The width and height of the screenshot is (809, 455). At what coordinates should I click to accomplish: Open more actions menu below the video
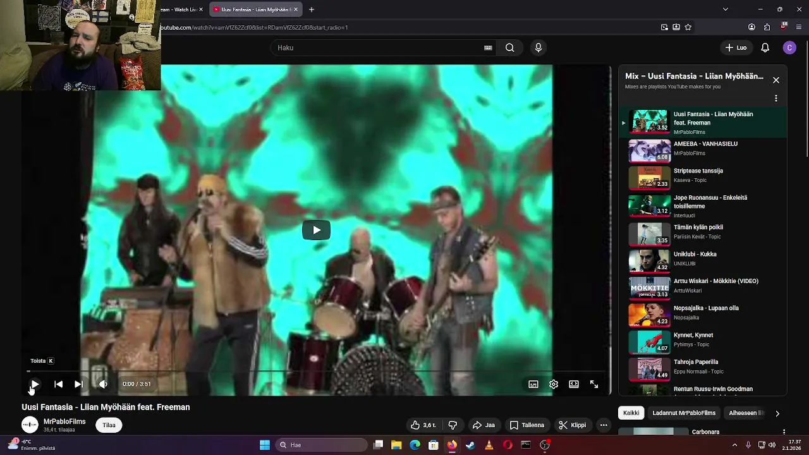pos(604,425)
